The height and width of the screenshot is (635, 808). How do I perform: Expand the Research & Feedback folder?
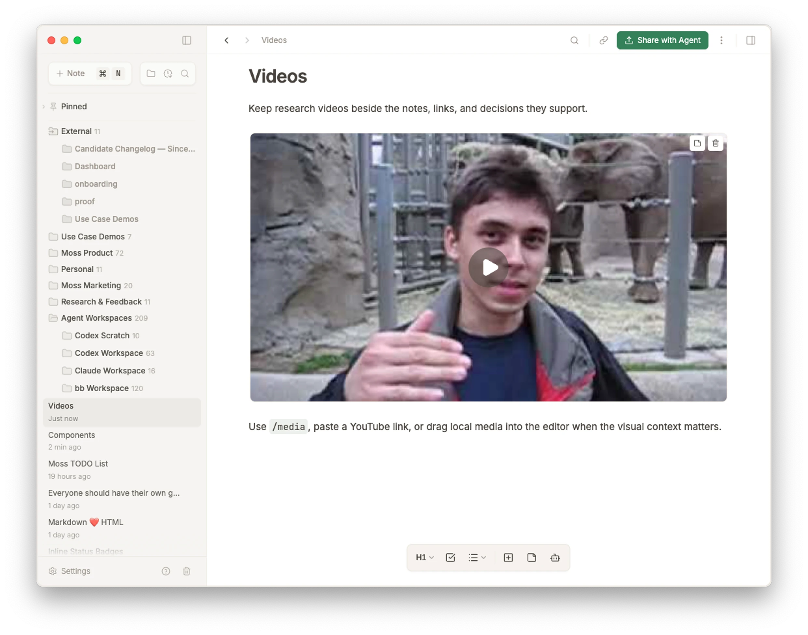tap(122, 302)
